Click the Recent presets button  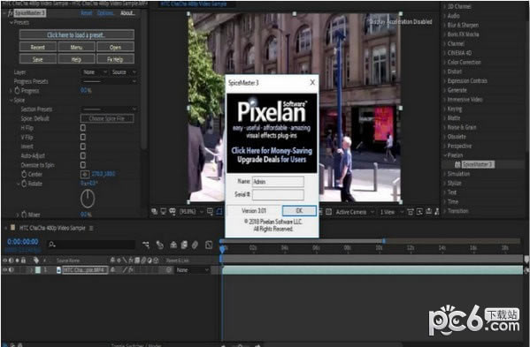38,47
